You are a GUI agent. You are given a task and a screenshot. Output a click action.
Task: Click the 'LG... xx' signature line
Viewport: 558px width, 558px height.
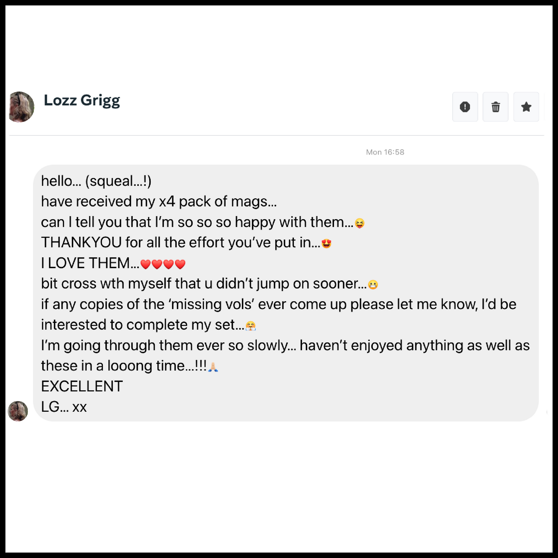[64, 407]
